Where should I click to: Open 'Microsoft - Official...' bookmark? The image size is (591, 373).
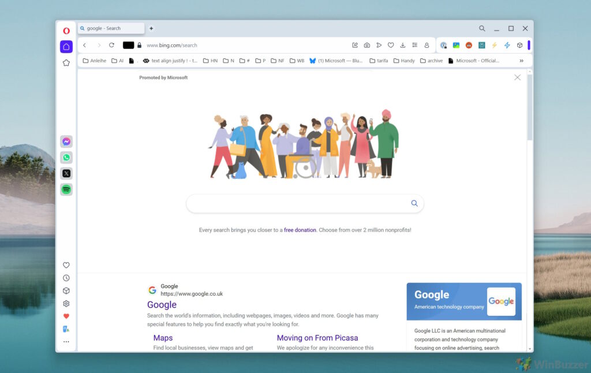tap(474, 61)
